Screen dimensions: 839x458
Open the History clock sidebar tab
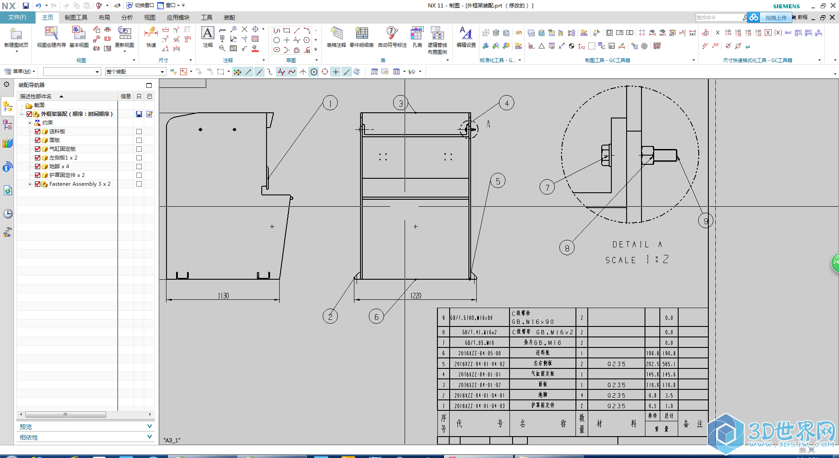[7, 213]
